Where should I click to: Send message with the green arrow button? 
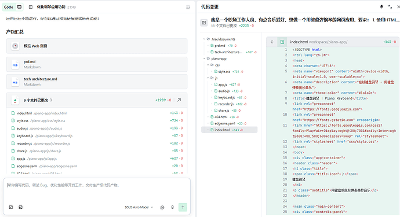click(x=183, y=207)
